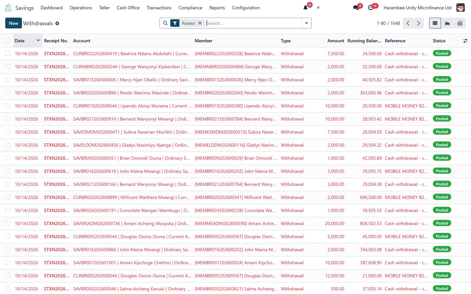Go to next page of records

(419, 23)
